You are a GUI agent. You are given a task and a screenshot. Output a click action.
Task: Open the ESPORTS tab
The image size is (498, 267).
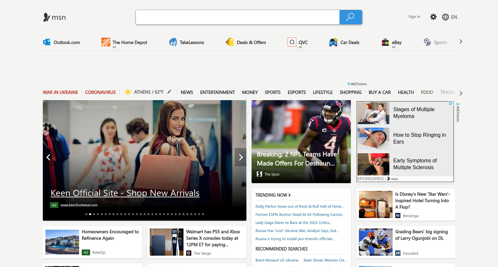[297, 92]
